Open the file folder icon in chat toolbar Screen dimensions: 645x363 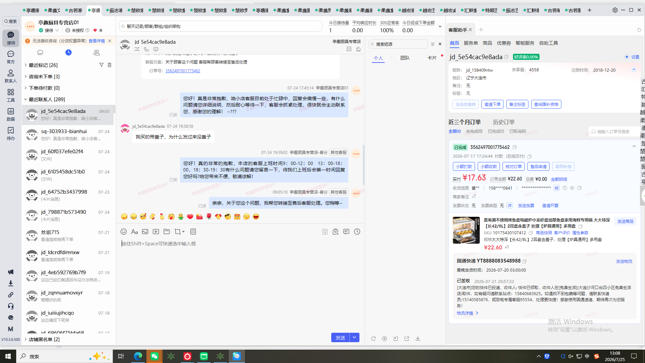coord(167,232)
